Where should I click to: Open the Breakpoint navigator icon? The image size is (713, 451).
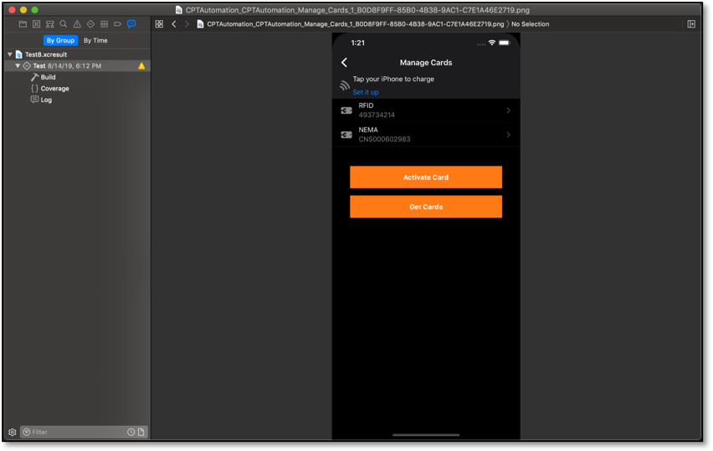pos(118,24)
